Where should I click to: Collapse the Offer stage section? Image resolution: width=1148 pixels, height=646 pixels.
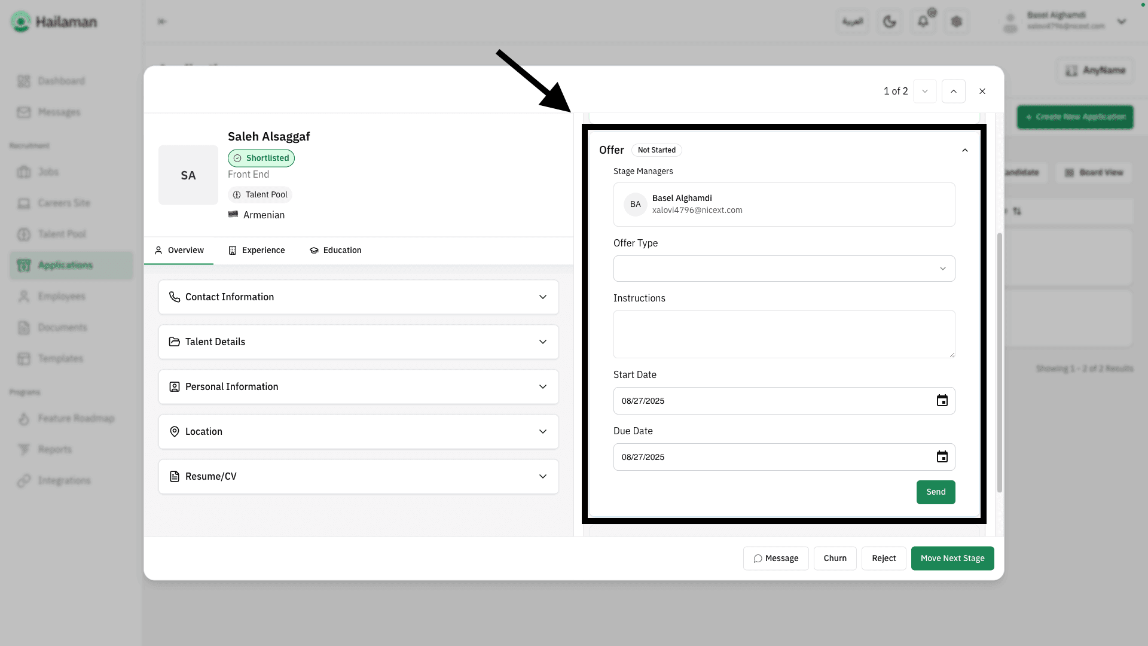(964, 150)
